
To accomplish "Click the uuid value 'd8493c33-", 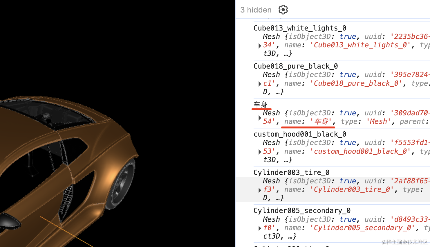I will pyautogui.click(x=410, y=219).
